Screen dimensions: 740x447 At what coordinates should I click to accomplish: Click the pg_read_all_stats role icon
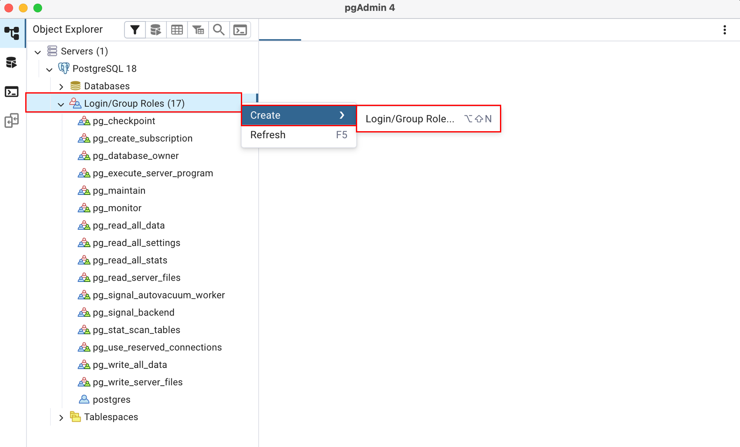pos(84,260)
